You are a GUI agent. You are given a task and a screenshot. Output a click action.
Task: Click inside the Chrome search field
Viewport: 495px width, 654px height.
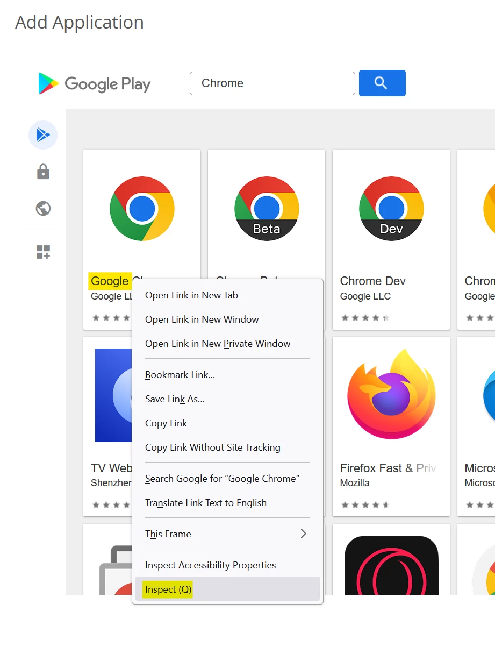(x=272, y=83)
